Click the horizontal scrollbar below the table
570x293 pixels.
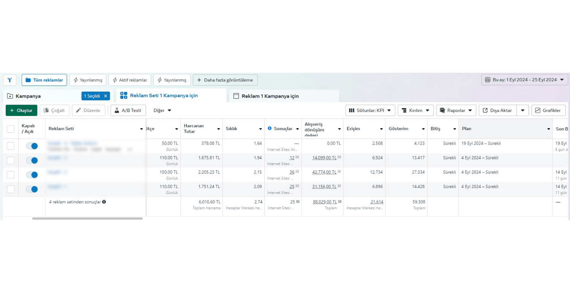[x=87, y=219]
